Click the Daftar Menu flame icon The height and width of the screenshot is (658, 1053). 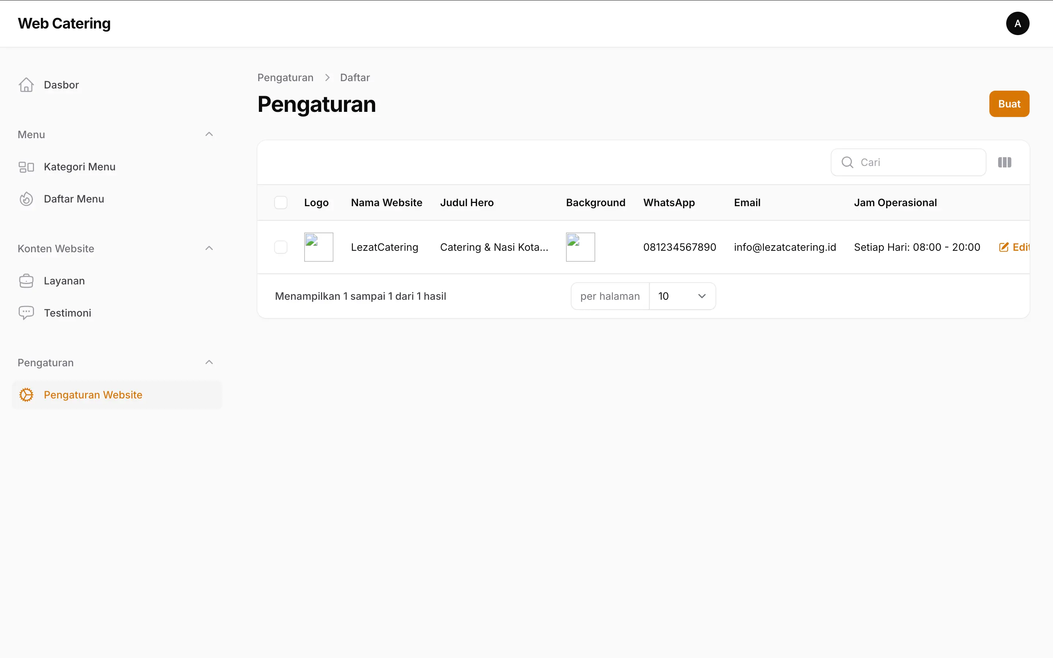tap(26, 199)
